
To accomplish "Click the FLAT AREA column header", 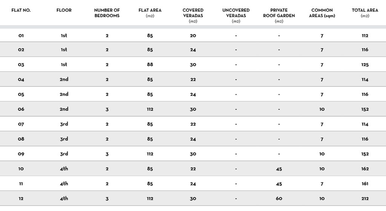I will (x=150, y=13).
